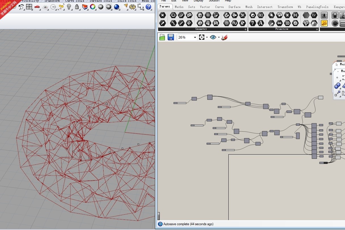The height and width of the screenshot is (230, 345).
Task: Select the Mesh parameter wireframe icon
Action: pos(208,15)
